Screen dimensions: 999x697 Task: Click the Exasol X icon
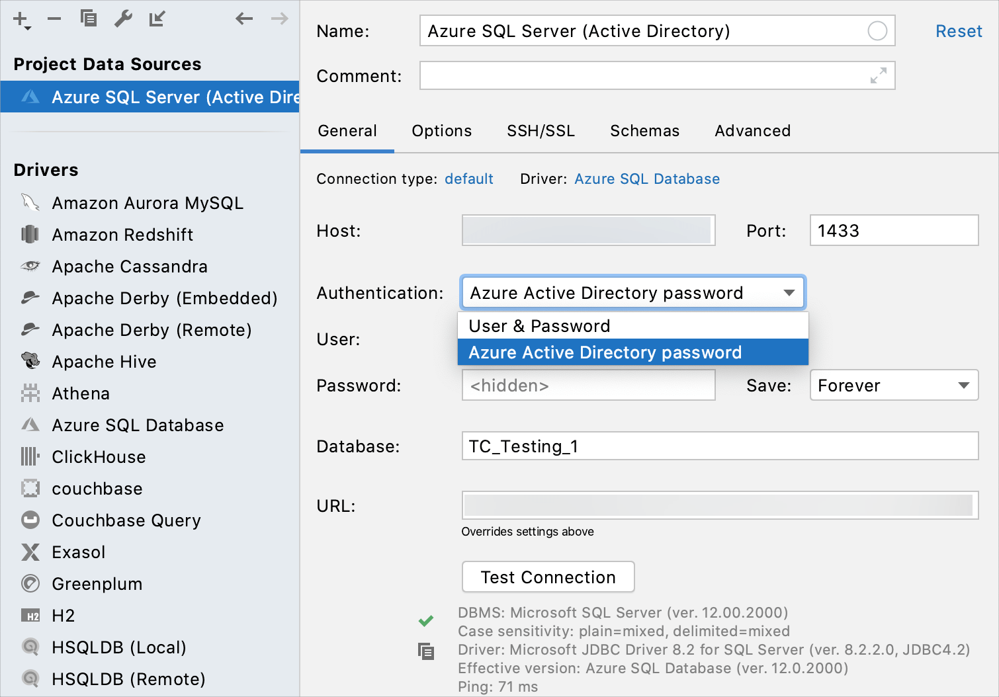(30, 552)
